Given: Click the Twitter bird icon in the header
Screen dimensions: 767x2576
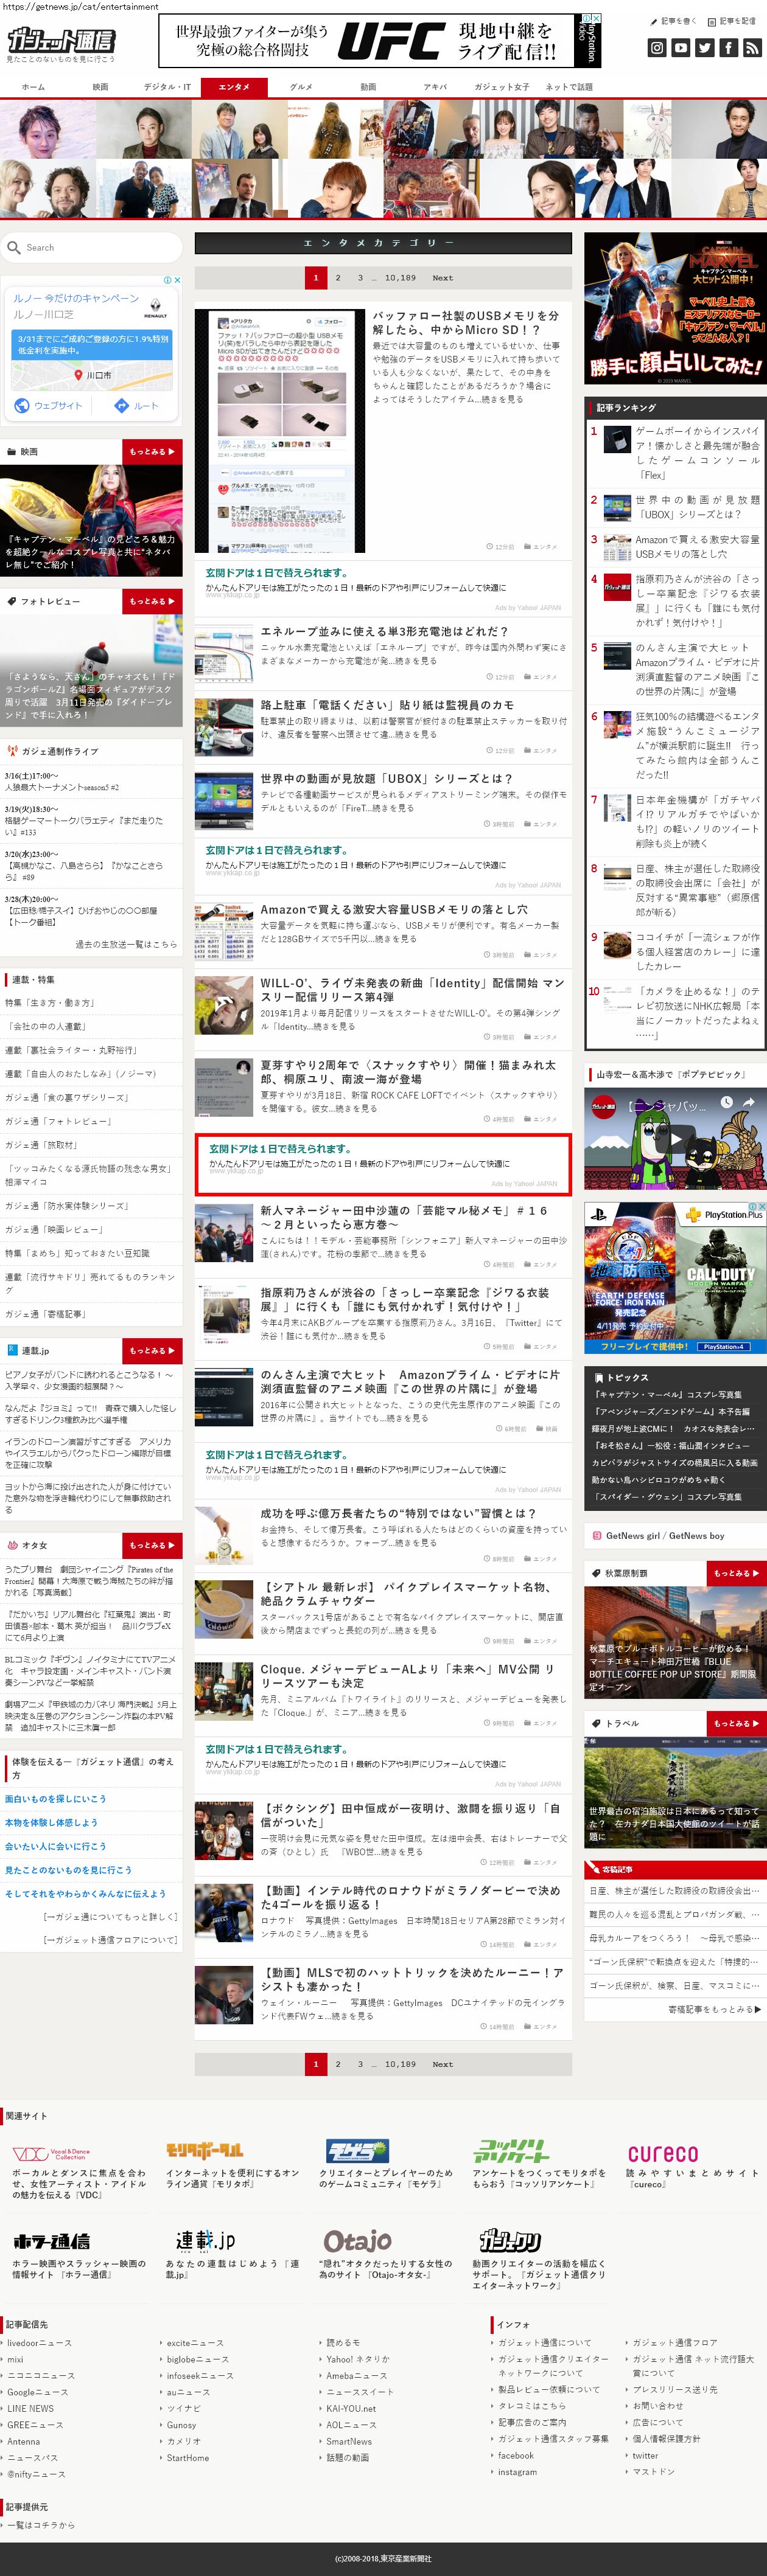Looking at the screenshot, I should click(x=705, y=48).
